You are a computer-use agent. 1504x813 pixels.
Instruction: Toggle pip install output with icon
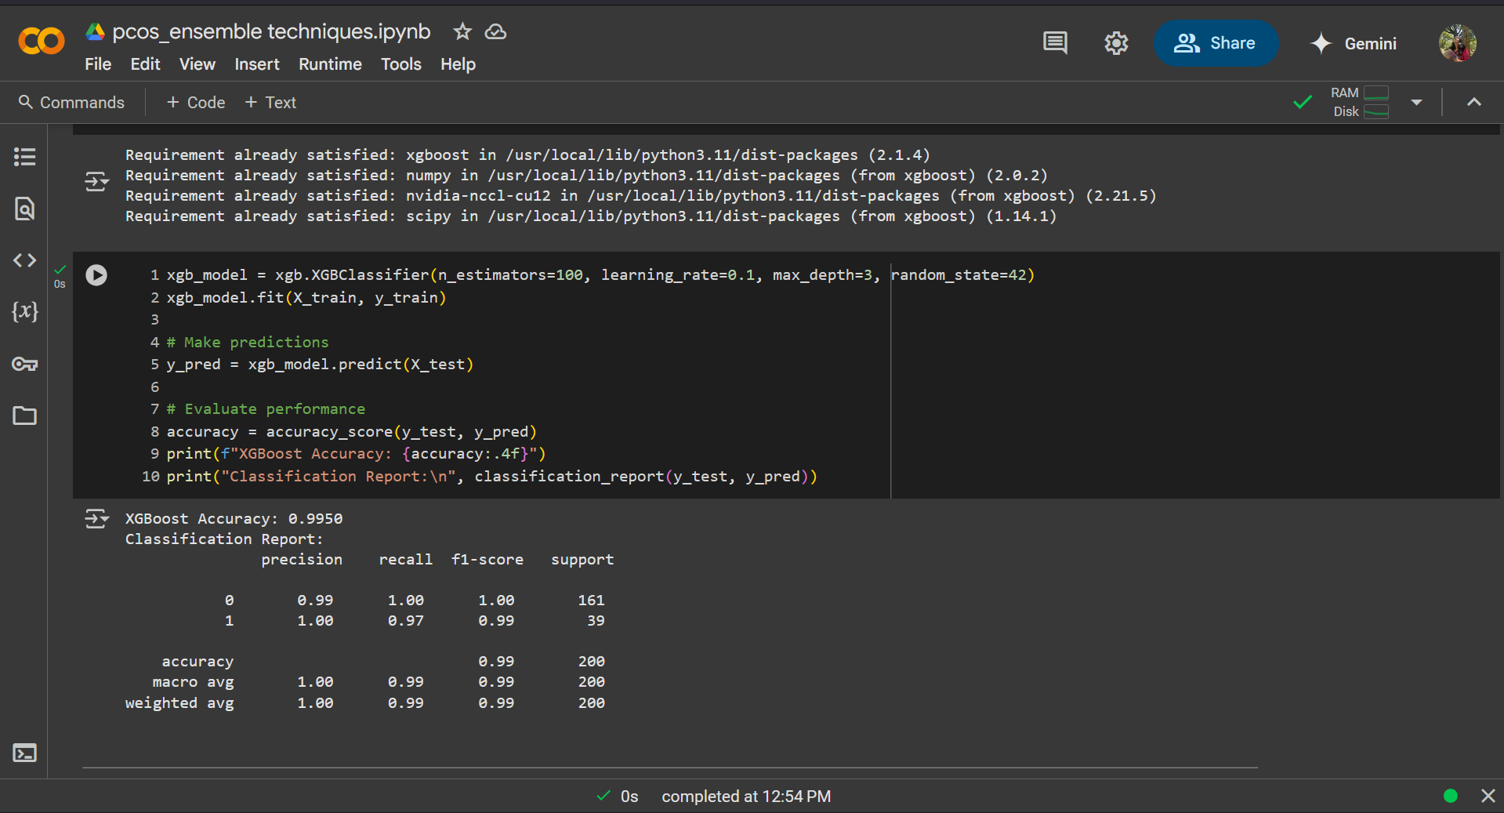click(97, 182)
